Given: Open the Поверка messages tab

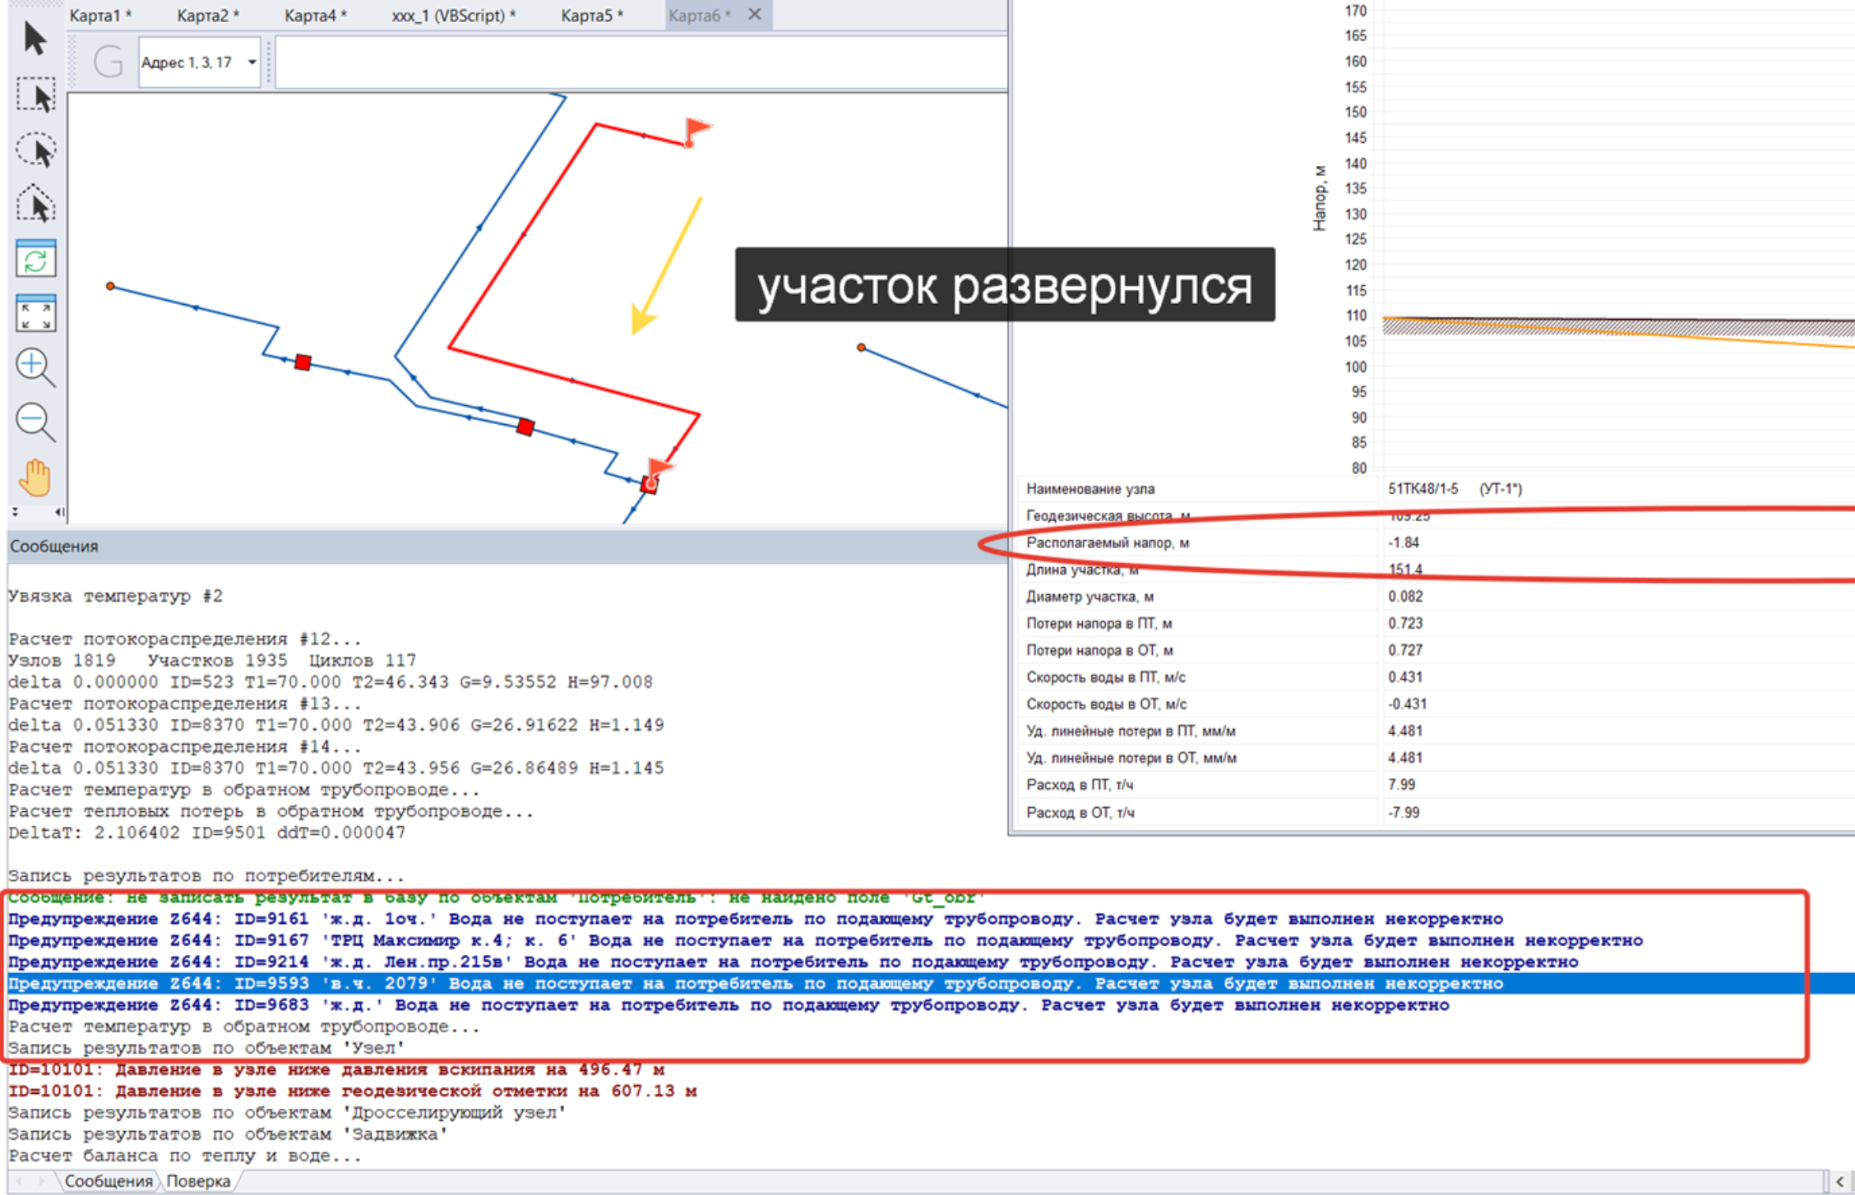Looking at the screenshot, I should tap(198, 1181).
